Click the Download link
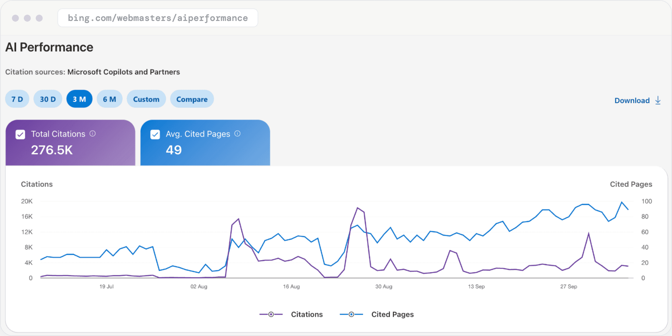 point(632,101)
